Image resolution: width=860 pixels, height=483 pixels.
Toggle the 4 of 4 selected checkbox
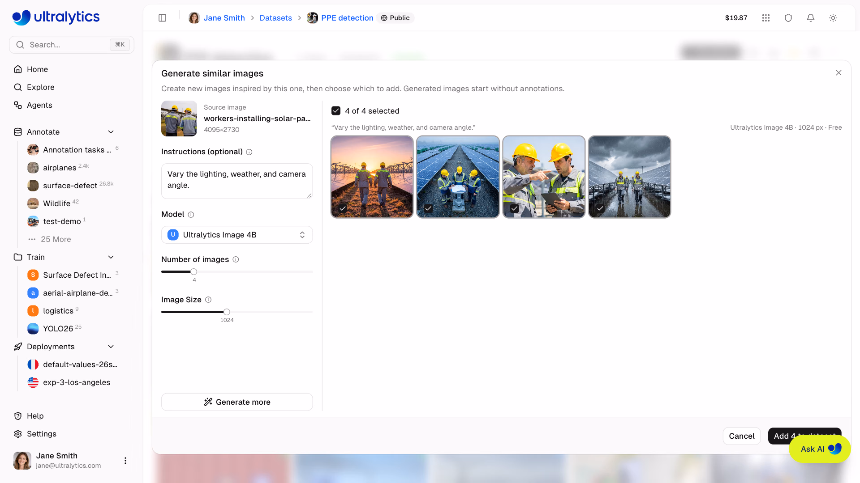pos(336,111)
